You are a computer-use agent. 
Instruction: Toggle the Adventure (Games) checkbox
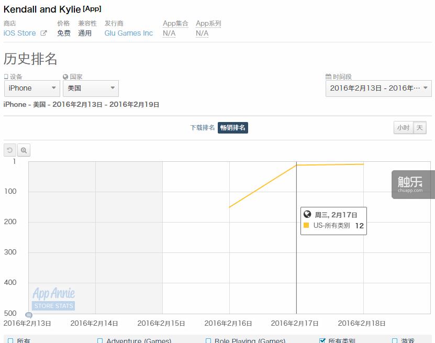pos(100,340)
